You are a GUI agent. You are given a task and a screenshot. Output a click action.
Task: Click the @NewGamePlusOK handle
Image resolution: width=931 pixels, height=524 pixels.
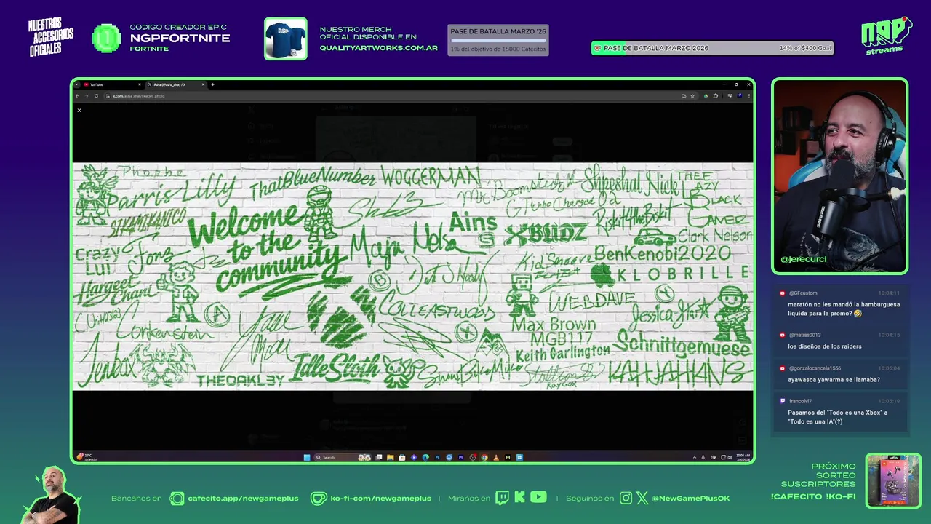(690, 499)
